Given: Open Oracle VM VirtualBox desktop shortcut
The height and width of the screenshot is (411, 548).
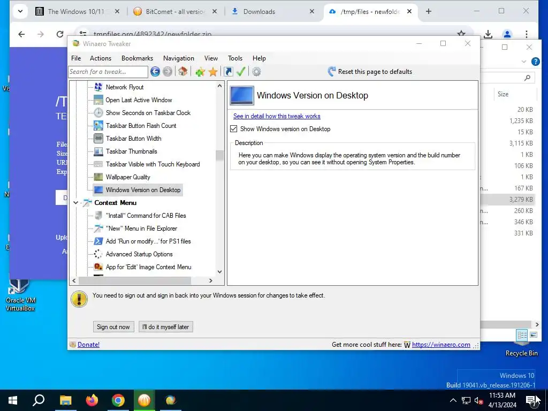Looking at the screenshot, I should point(20,295).
